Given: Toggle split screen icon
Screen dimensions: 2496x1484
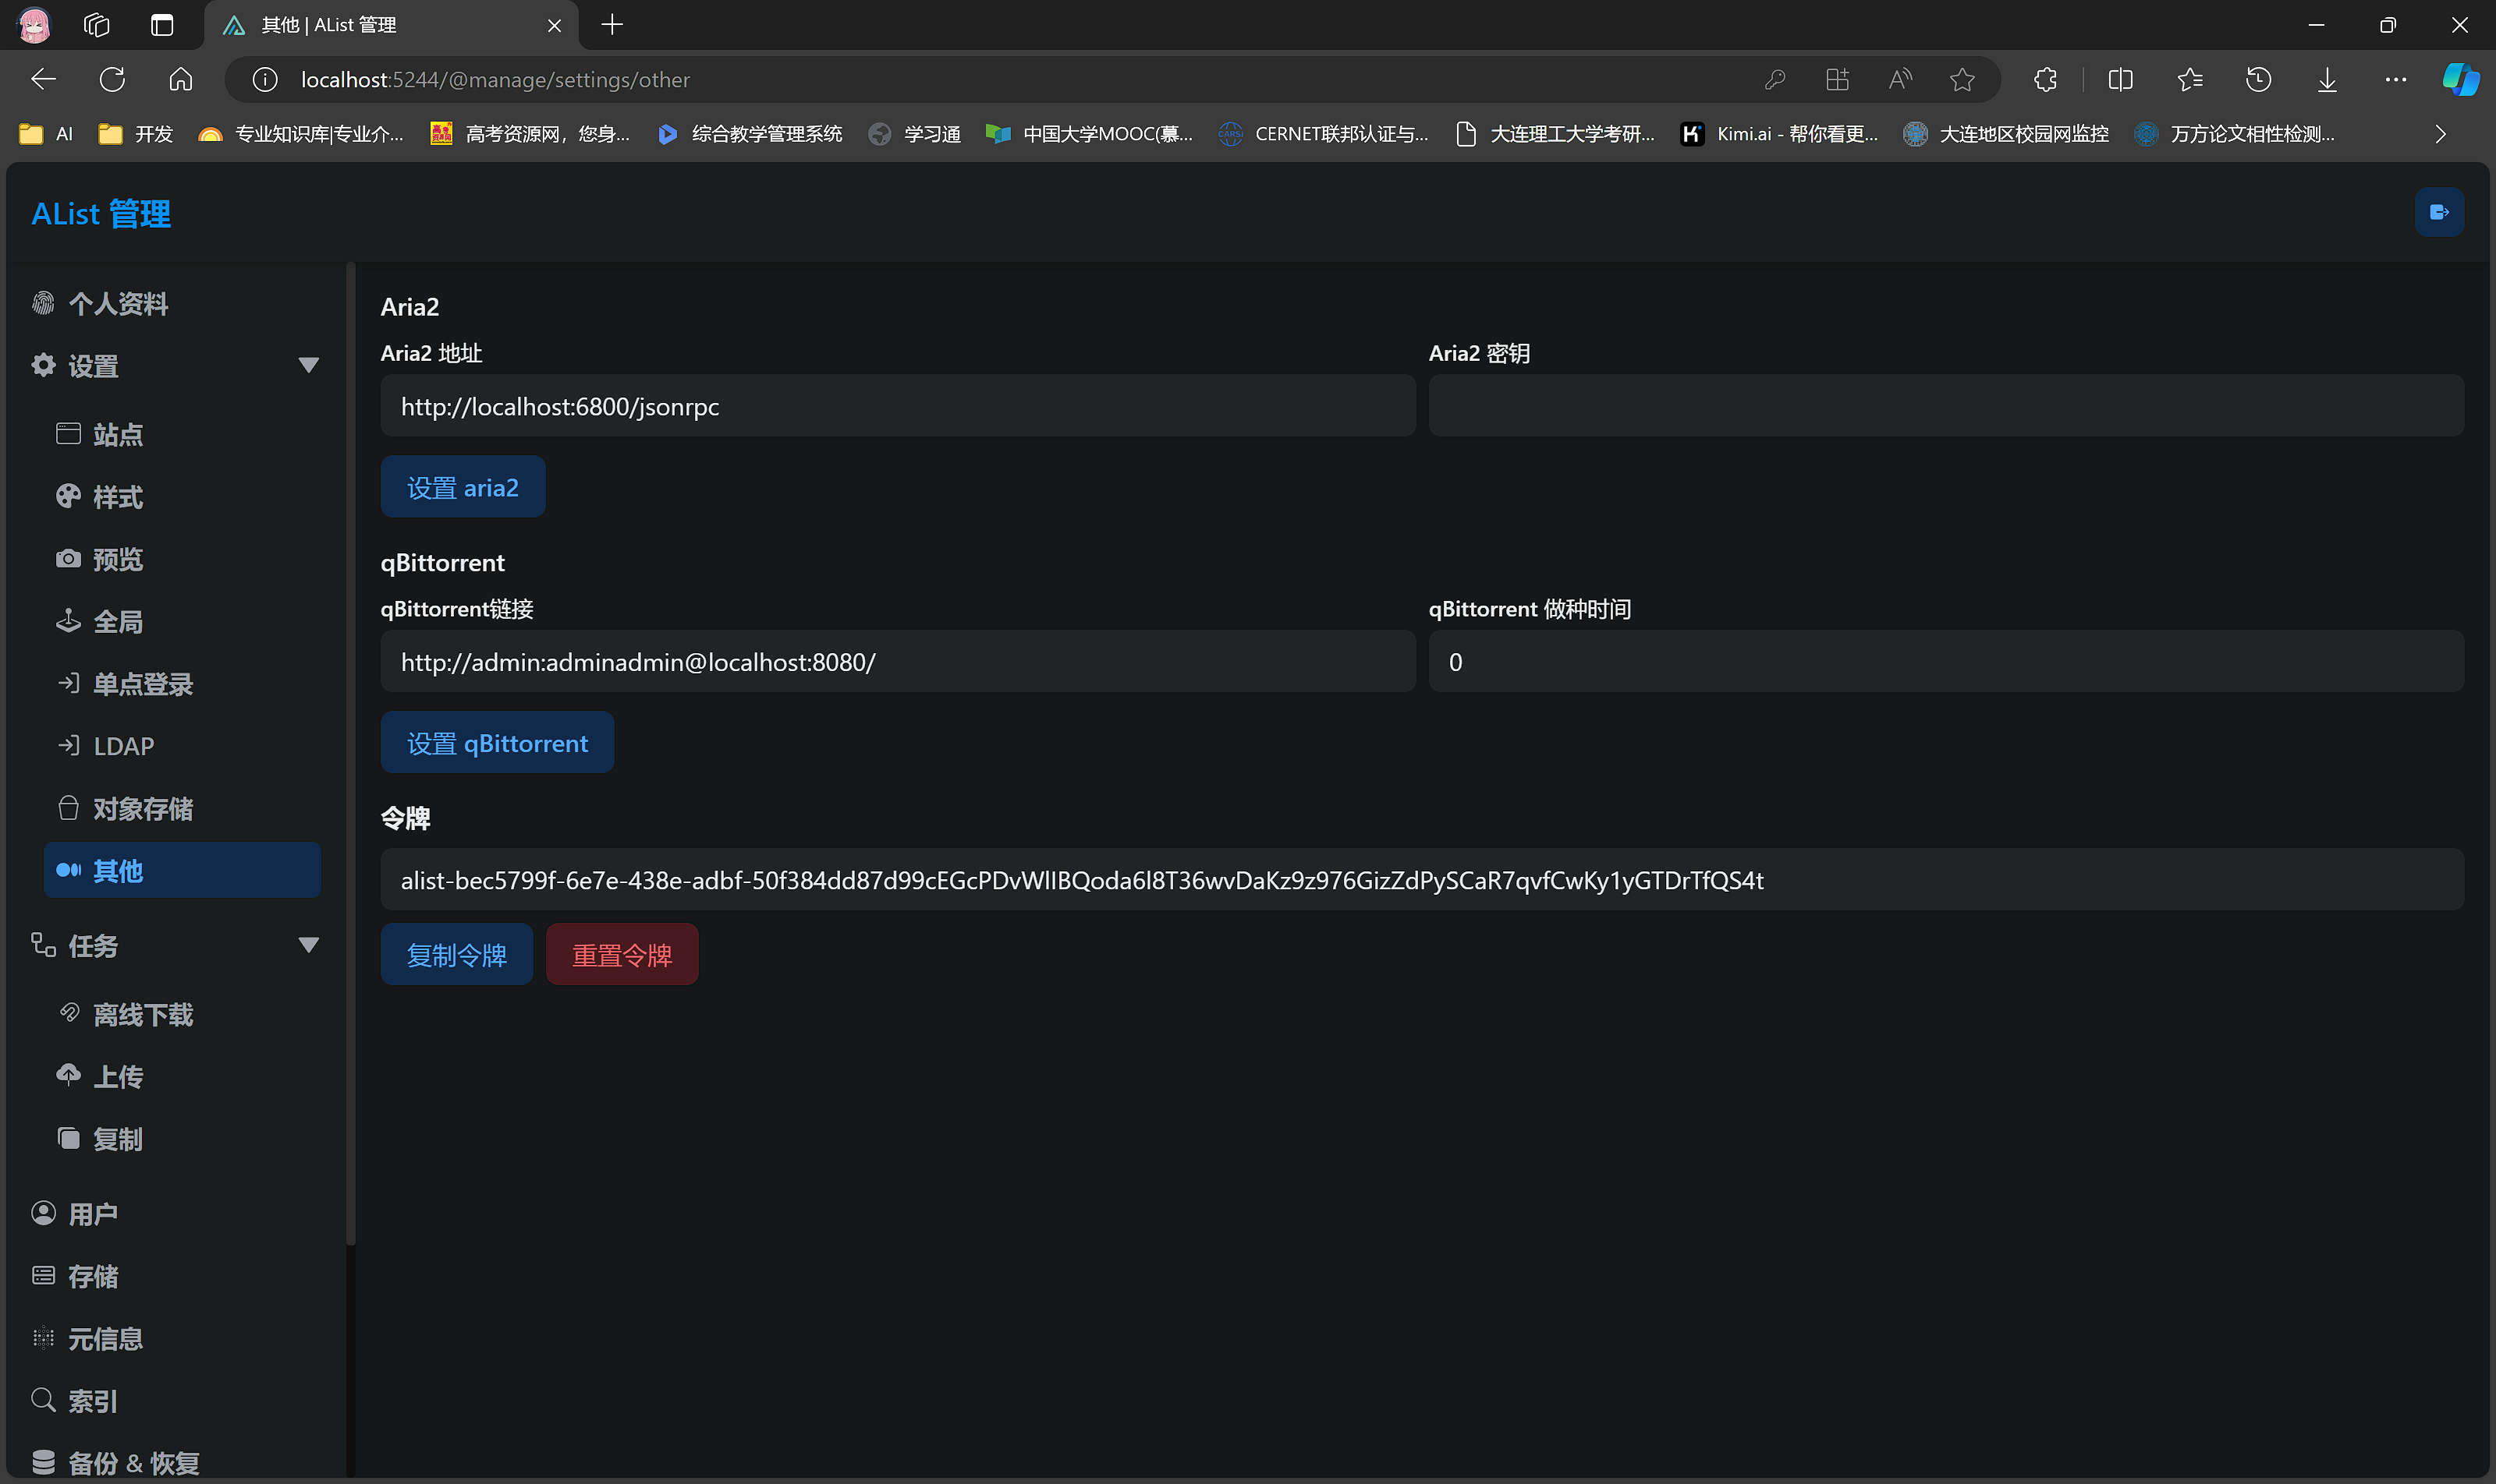Looking at the screenshot, I should (x=2121, y=79).
